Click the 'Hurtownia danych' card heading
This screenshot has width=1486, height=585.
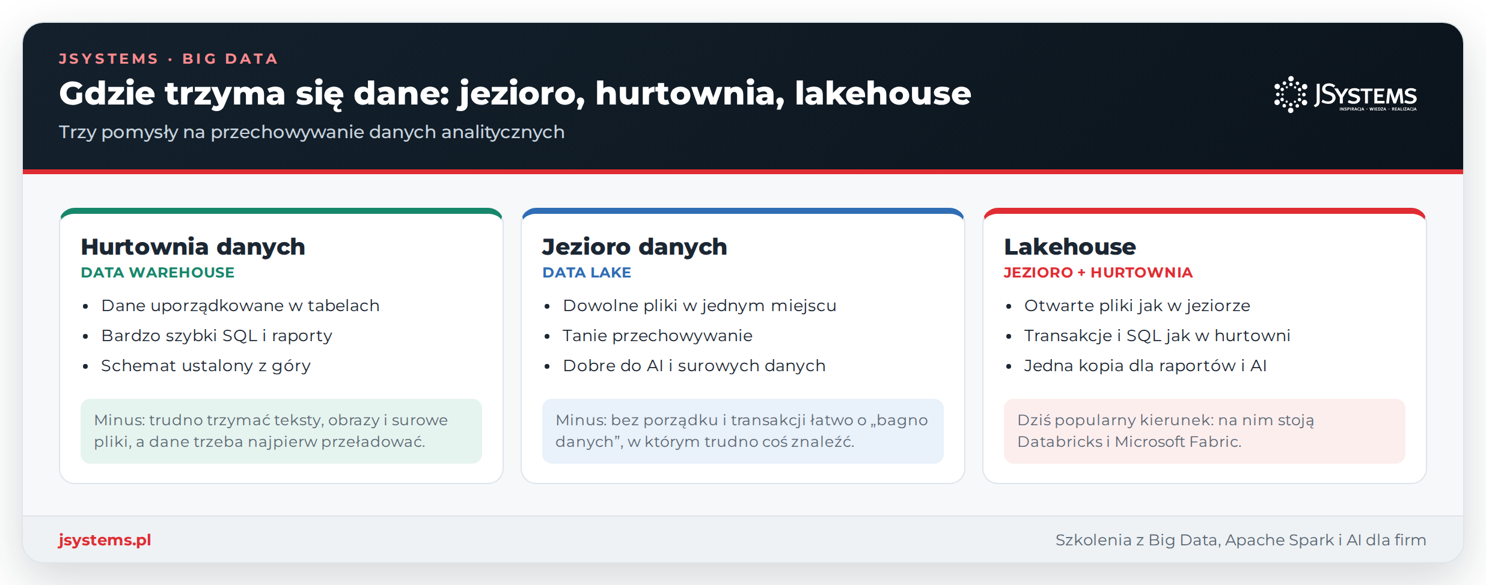point(193,247)
